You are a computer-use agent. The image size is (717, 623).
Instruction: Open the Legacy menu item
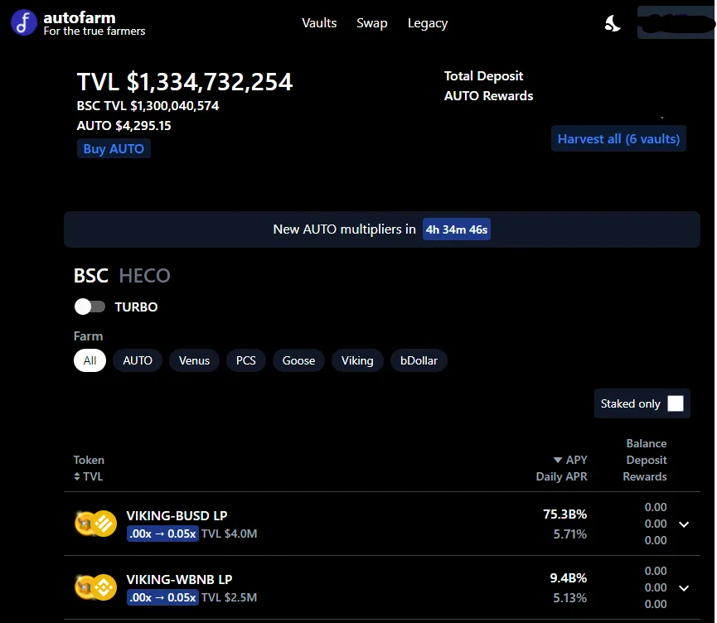click(428, 23)
